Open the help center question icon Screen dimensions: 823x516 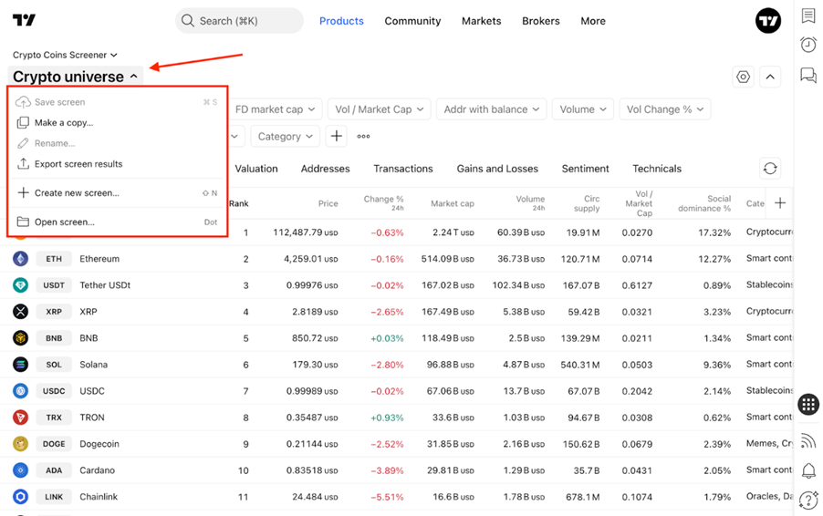click(808, 501)
